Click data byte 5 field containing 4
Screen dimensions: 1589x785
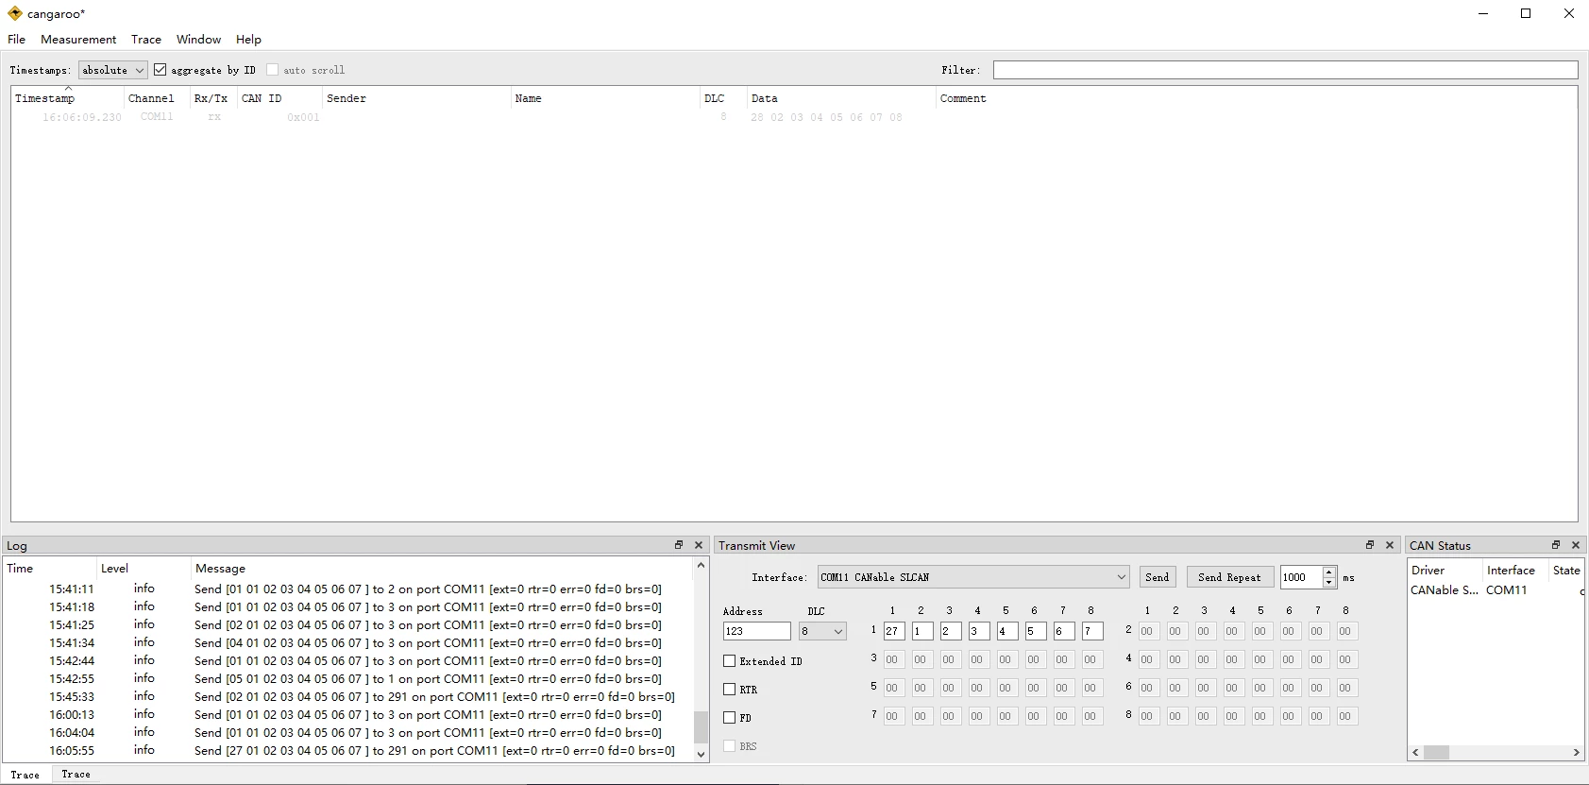click(1007, 631)
